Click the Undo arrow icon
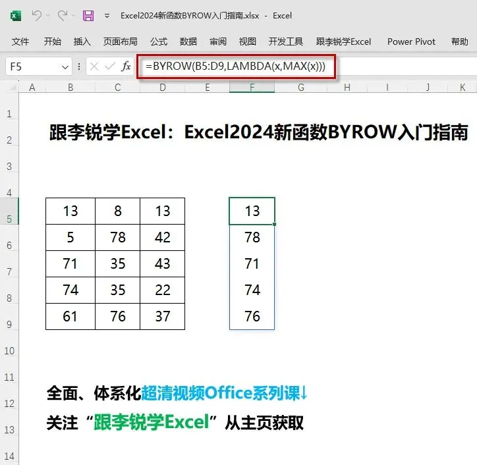 (37, 15)
